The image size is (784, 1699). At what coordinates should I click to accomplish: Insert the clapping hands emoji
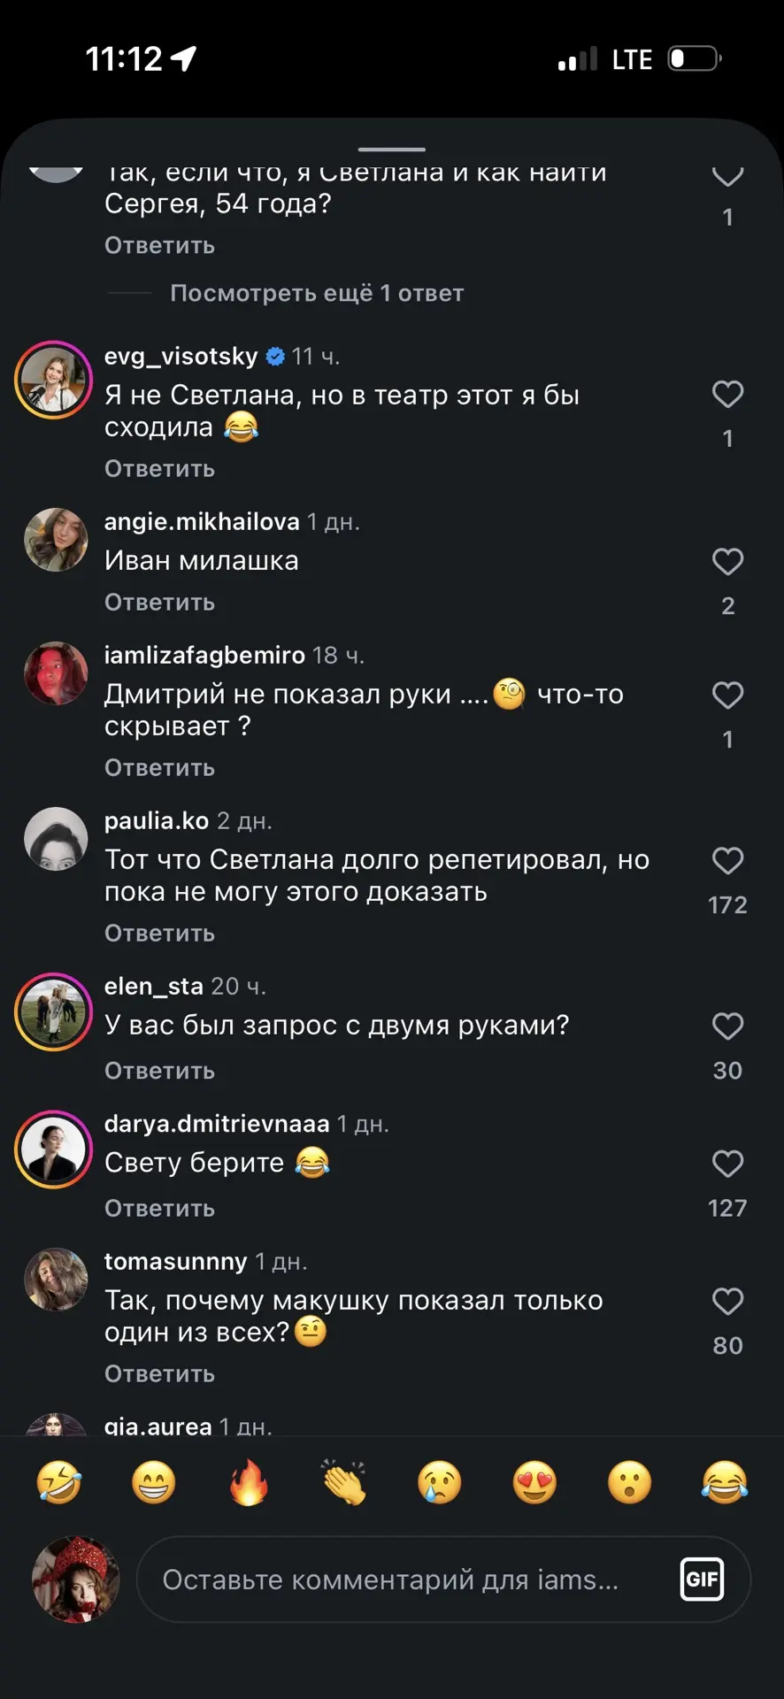click(344, 1482)
